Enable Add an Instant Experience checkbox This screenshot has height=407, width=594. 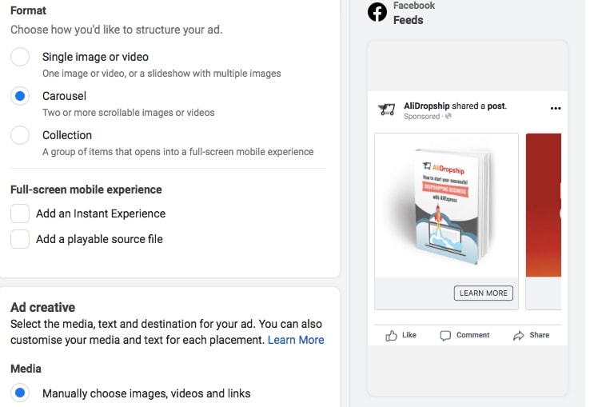tap(20, 213)
